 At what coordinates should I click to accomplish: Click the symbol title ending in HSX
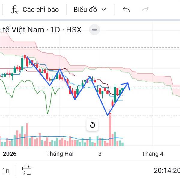point(42,30)
